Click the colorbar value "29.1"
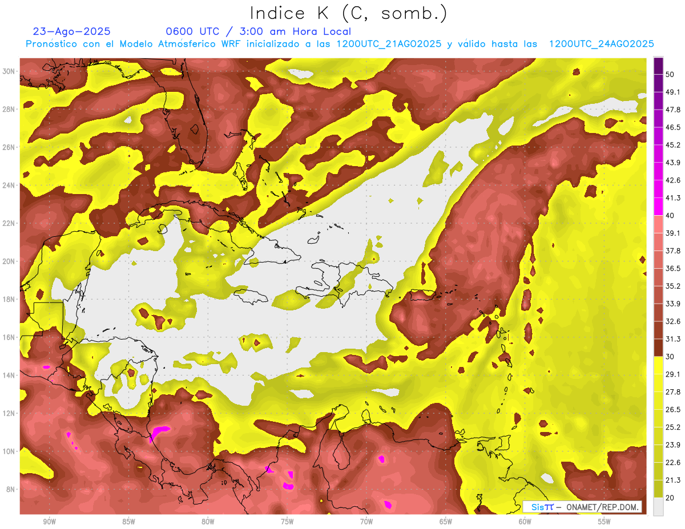This screenshot has width=685, height=529. click(673, 374)
